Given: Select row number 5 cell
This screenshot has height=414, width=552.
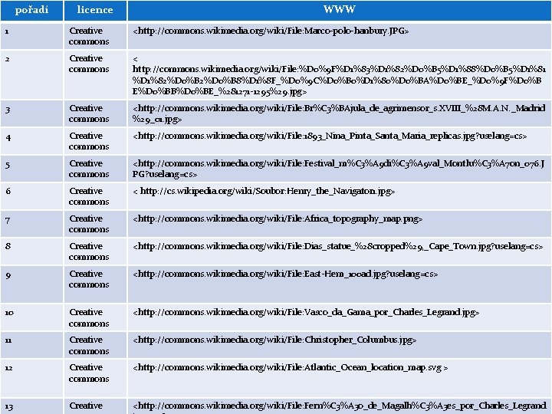Looking at the screenshot, I should coord(31,169).
